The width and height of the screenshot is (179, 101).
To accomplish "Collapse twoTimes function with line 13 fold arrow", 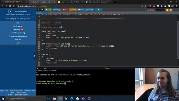I will [x=41, y=31].
